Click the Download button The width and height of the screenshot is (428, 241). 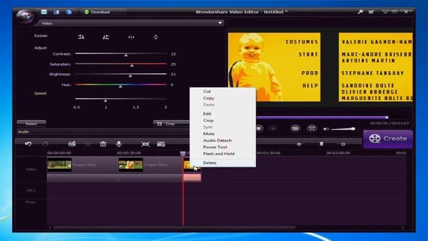tap(97, 12)
